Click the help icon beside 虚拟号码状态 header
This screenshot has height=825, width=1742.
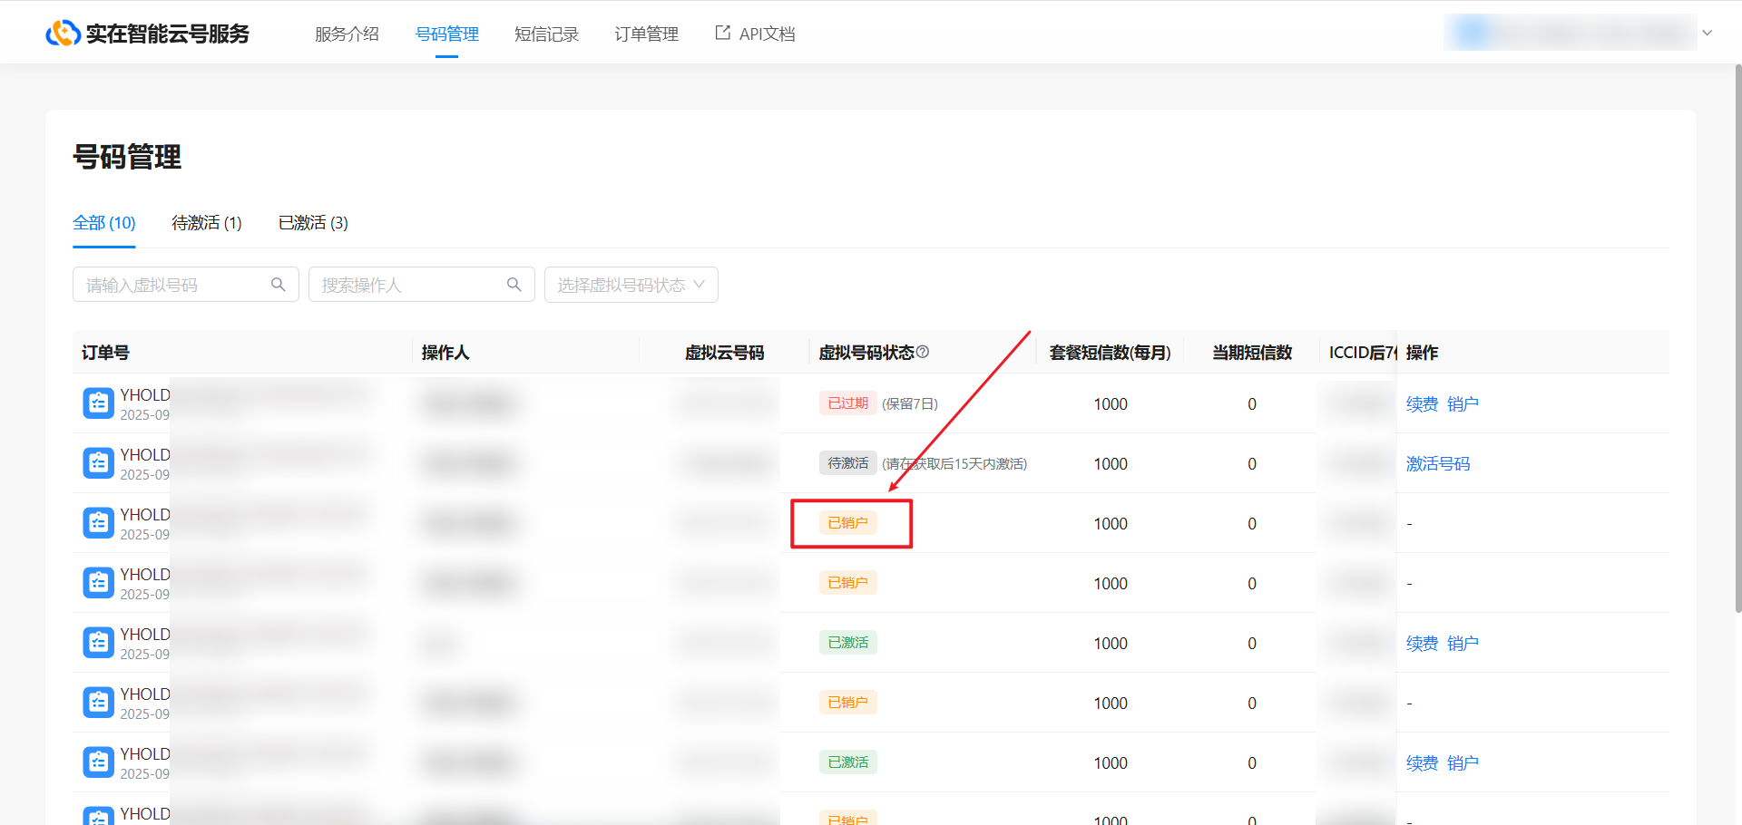(x=923, y=352)
